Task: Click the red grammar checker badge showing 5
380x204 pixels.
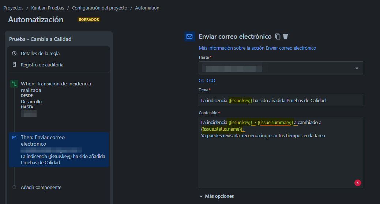Action: tap(357, 183)
